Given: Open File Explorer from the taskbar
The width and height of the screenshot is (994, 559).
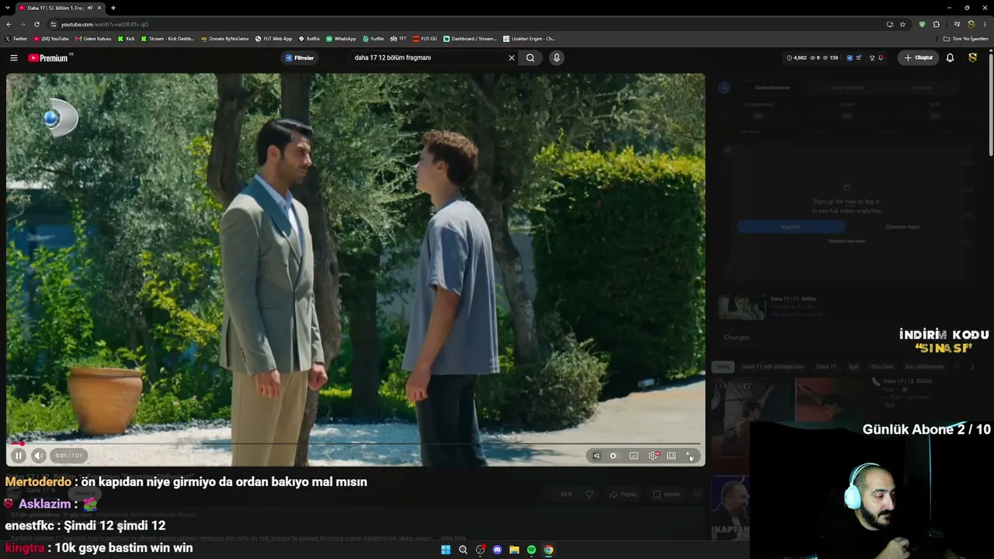Looking at the screenshot, I should click(x=514, y=550).
